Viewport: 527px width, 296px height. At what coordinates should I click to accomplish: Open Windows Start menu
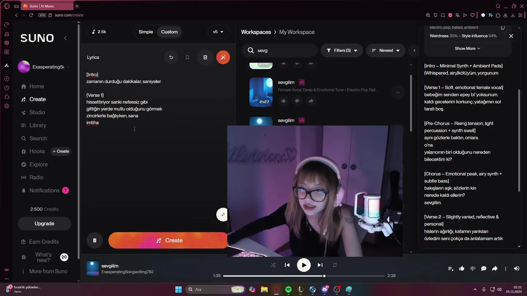click(178, 289)
